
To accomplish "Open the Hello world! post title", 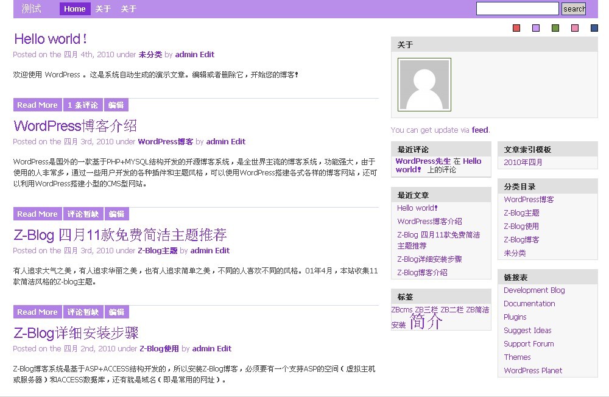I will click(x=51, y=39).
